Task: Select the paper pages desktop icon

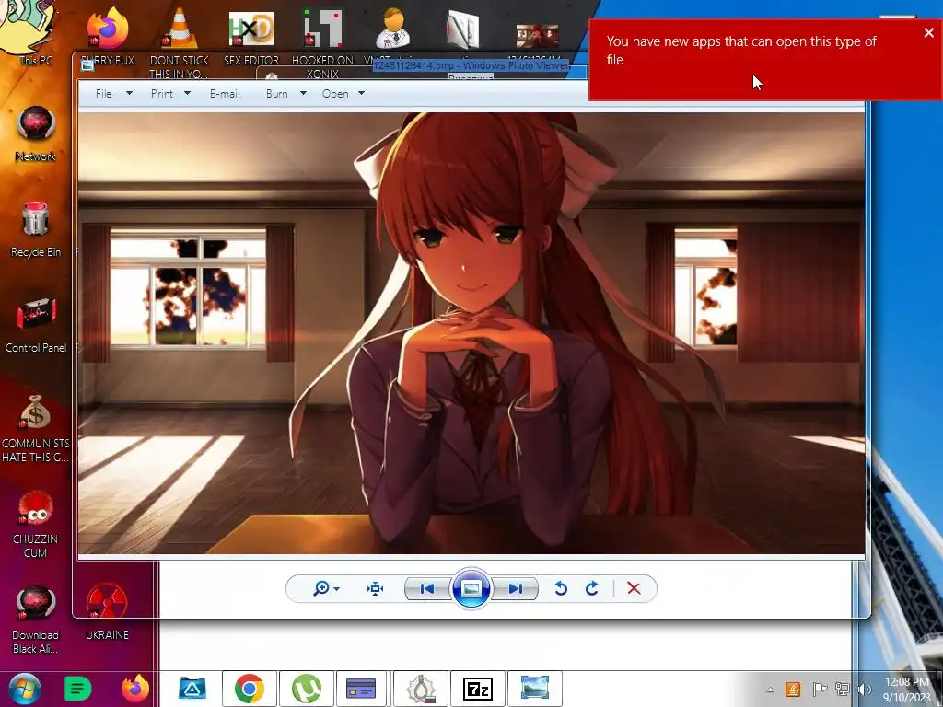Action: [463, 30]
